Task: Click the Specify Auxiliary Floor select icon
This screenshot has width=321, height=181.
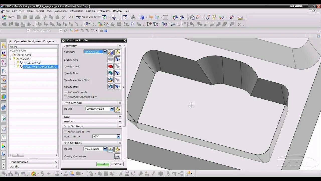Action: click(111, 80)
